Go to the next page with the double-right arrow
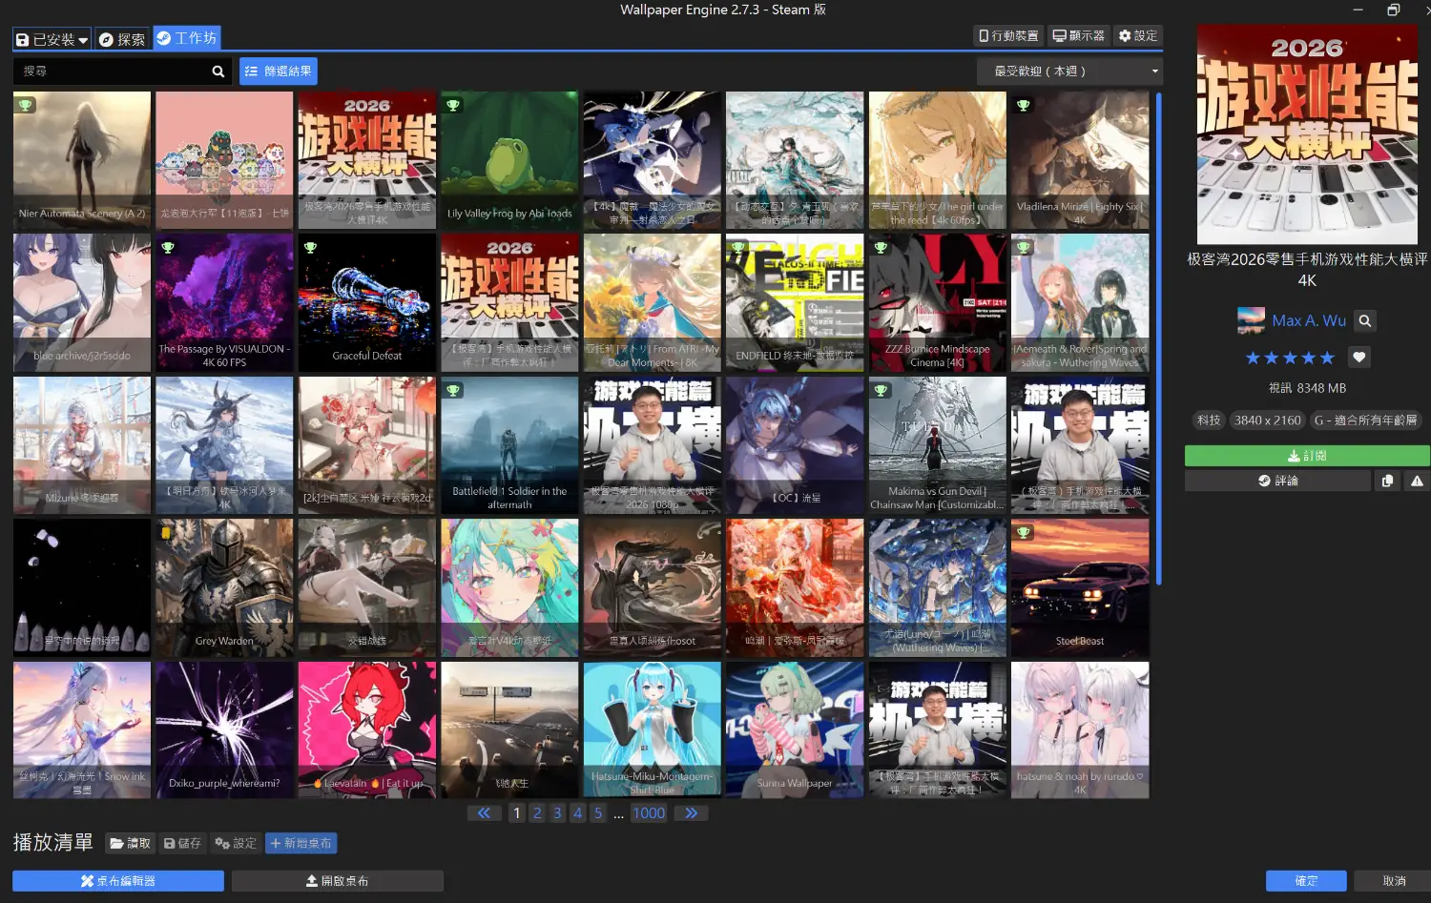1431x903 pixels. 691,813
